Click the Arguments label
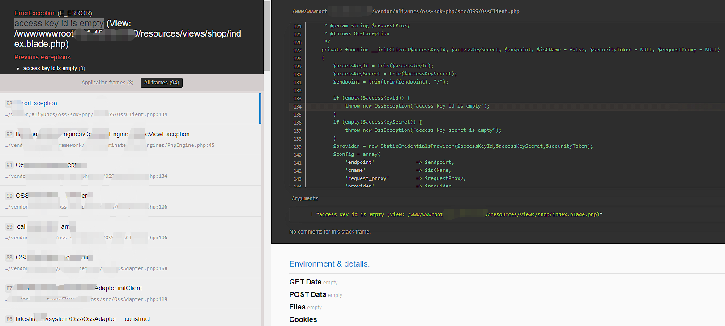This screenshot has height=326, width=725. click(x=305, y=199)
